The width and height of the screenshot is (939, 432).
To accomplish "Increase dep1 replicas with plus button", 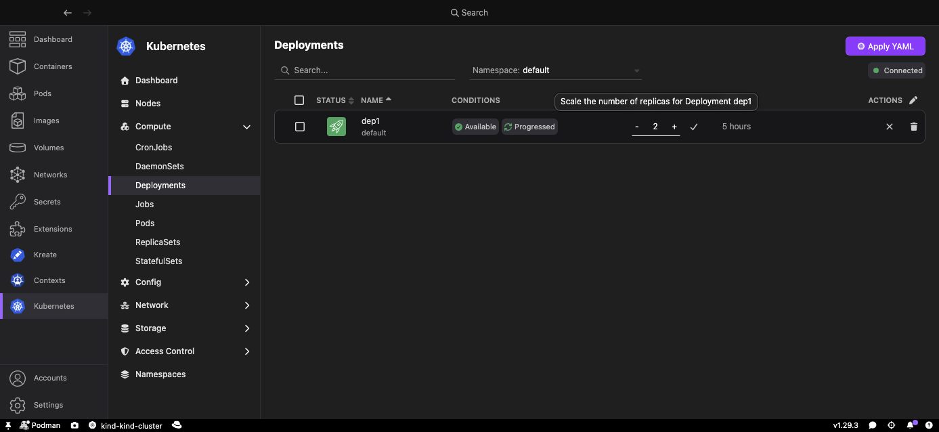I will [674, 127].
